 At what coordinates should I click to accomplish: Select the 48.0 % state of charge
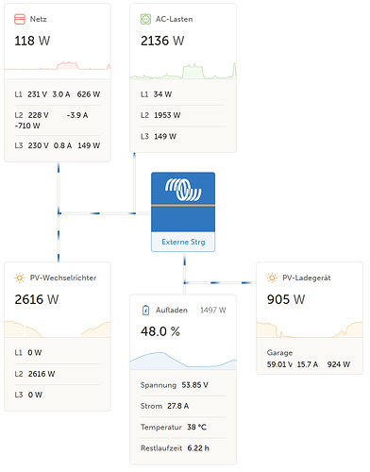pos(160,331)
